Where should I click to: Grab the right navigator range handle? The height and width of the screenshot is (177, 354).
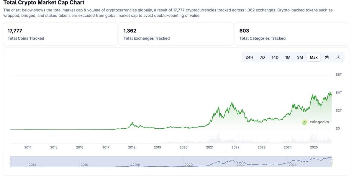coord(332,162)
